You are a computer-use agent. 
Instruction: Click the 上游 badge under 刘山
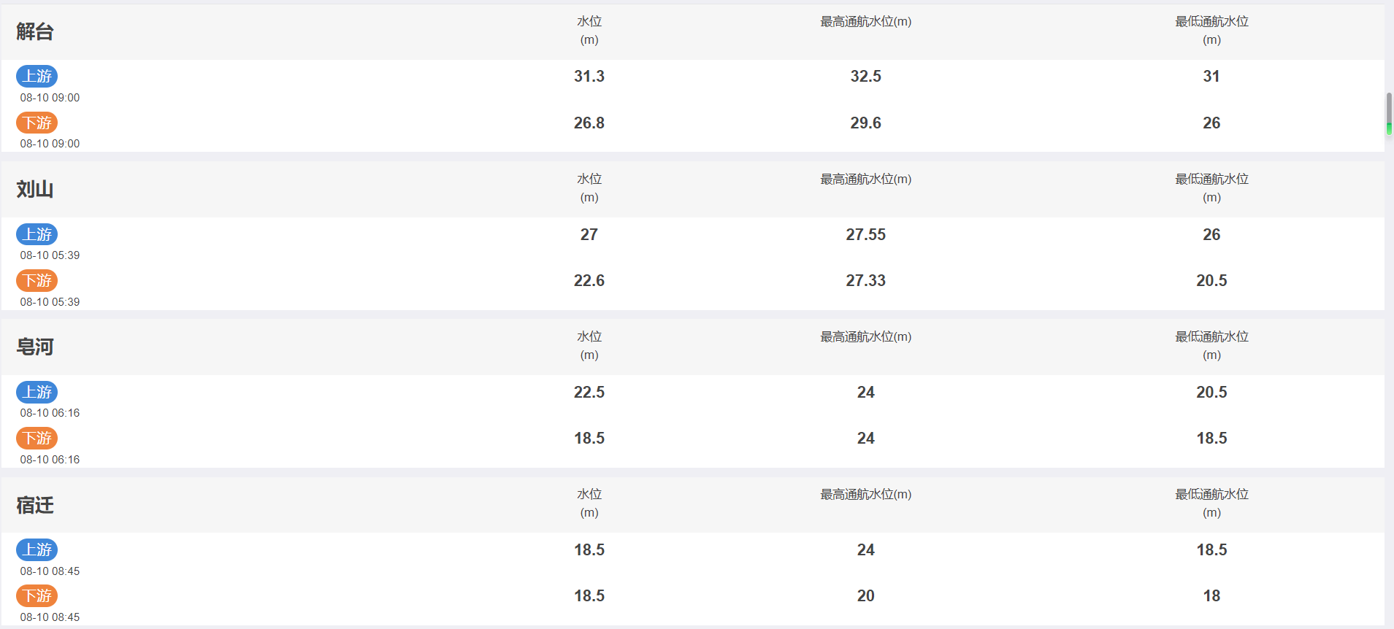pyautogui.click(x=37, y=234)
